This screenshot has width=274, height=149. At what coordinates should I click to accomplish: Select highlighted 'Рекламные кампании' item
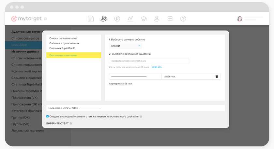pyautogui.click(x=73, y=55)
